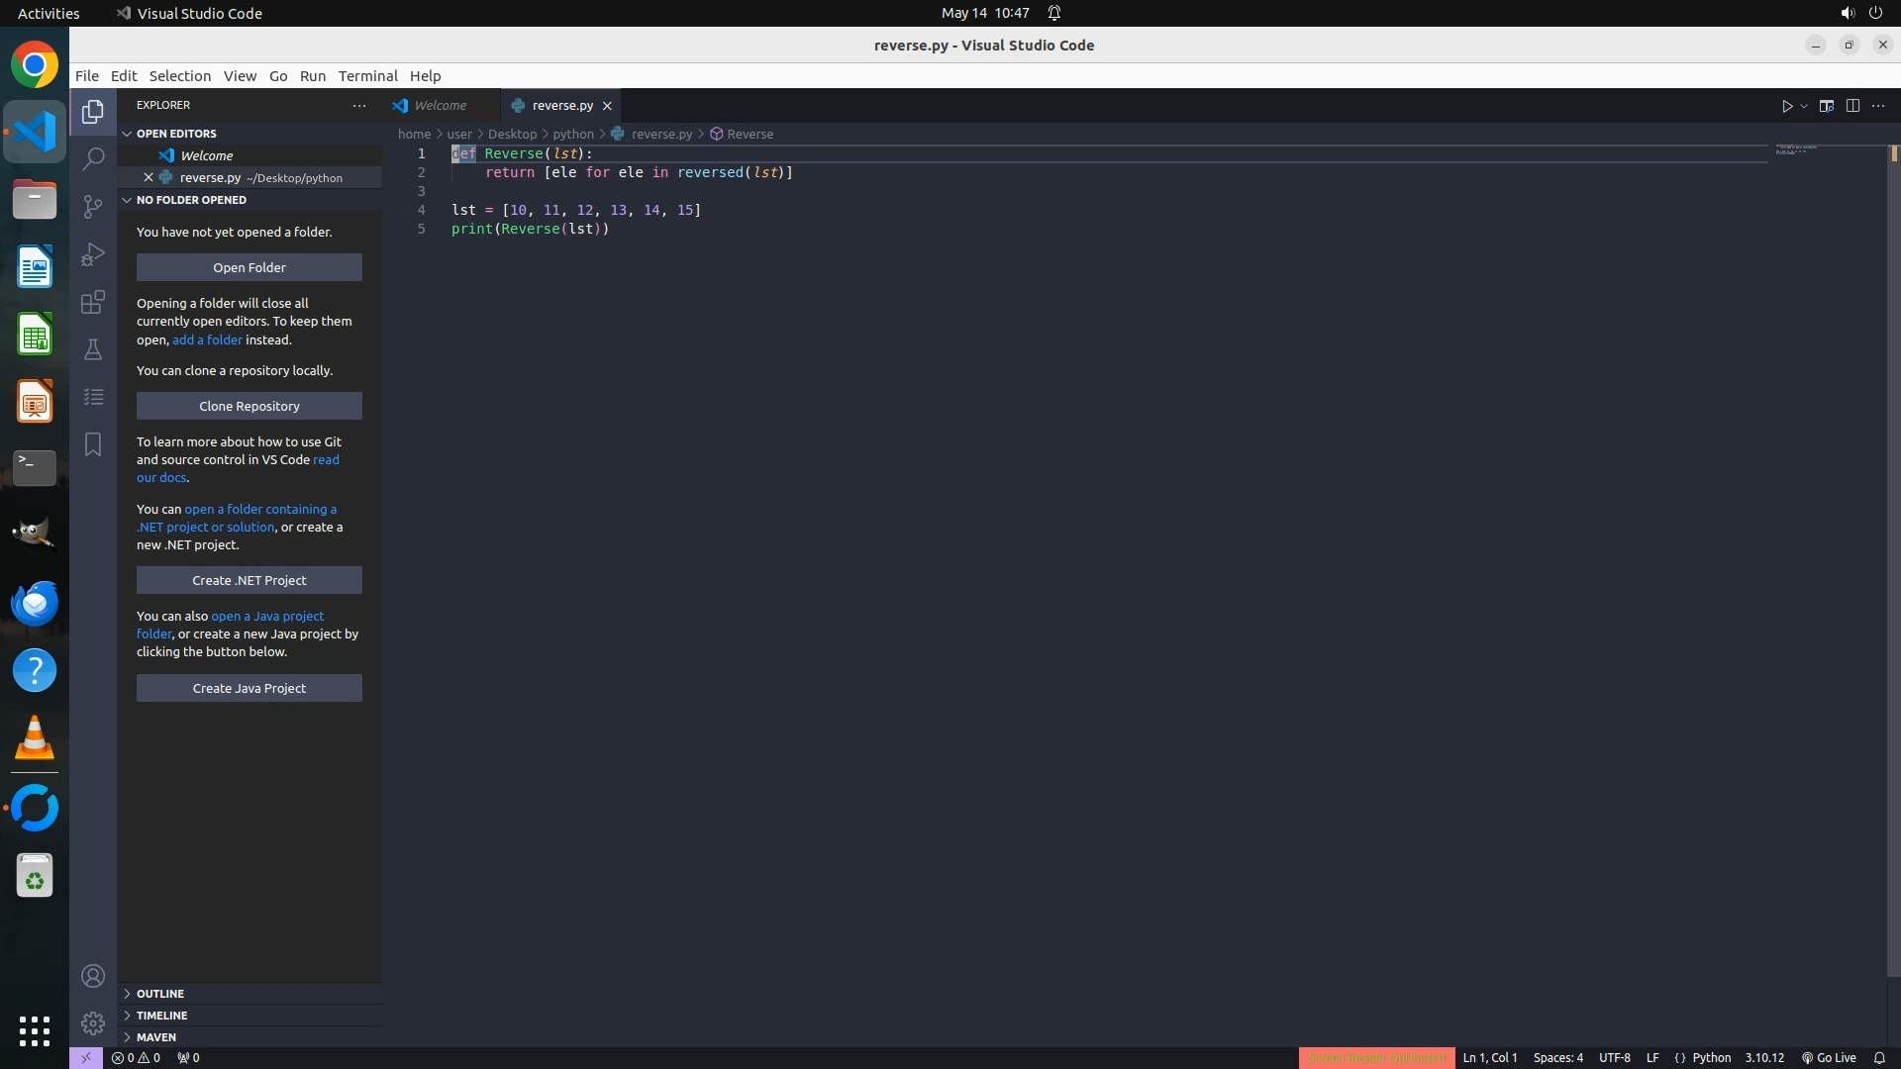Viewport: 1901px width, 1069px height.
Task: Toggle Screen Reader Optimized status item
Action: (1376, 1057)
